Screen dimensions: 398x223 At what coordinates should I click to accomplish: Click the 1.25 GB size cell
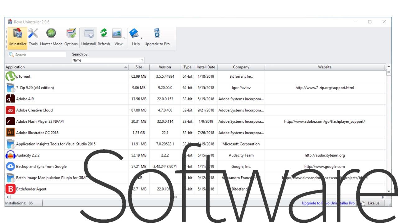pyautogui.click(x=139, y=133)
